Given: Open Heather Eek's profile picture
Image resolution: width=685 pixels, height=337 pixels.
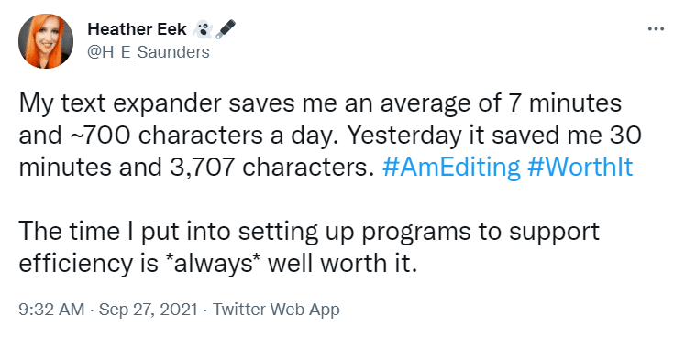Looking at the screenshot, I should (x=46, y=41).
